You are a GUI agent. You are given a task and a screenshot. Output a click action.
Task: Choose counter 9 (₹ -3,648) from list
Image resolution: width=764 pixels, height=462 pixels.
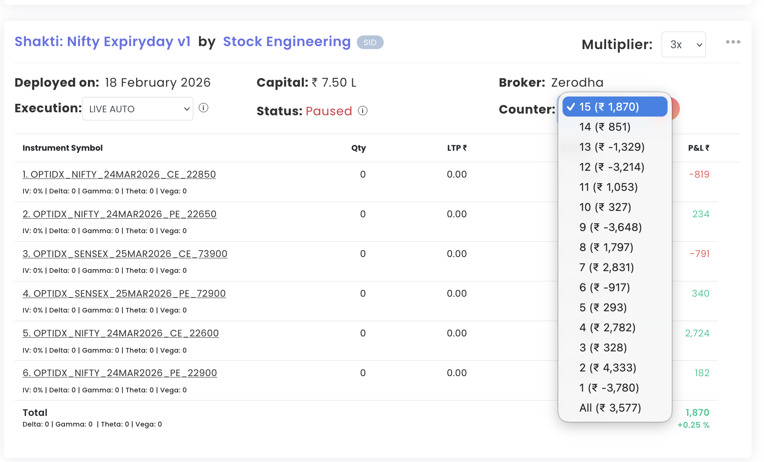click(x=610, y=227)
